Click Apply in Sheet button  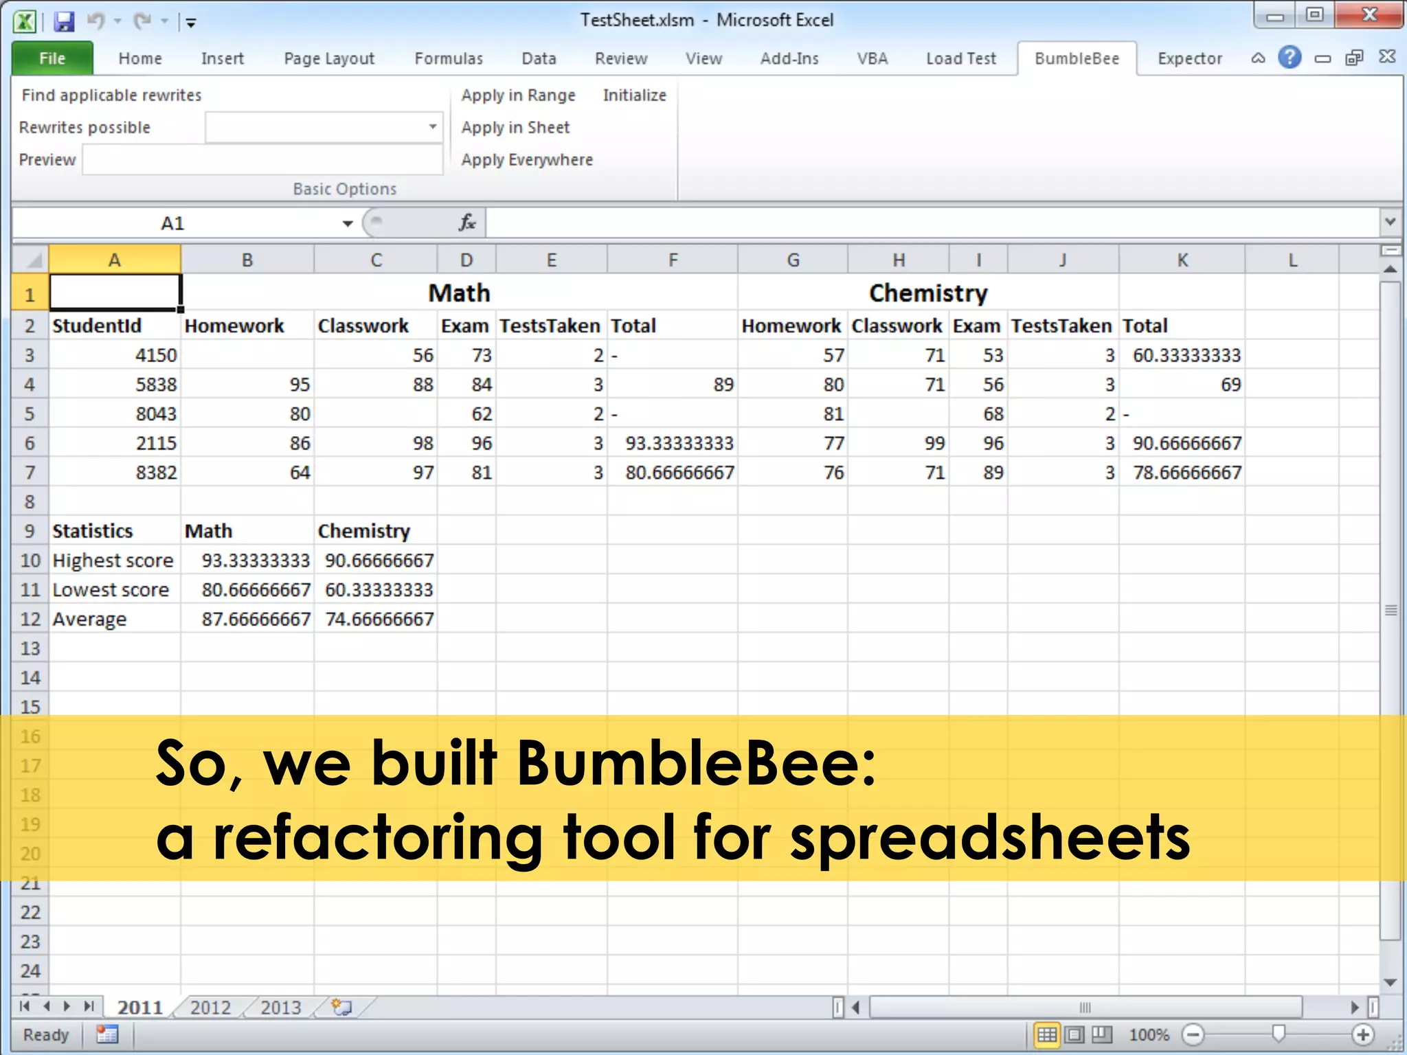pyautogui.click(x=515, y=127)
